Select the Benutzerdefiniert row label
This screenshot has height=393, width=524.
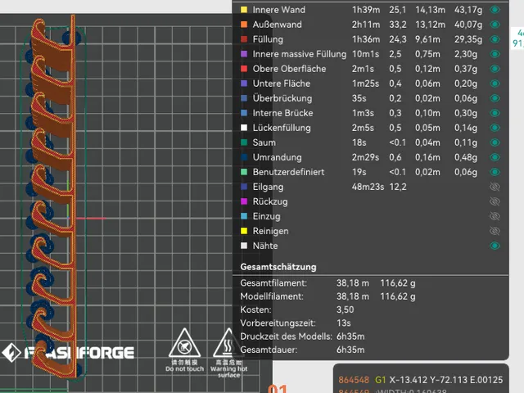pyautogui.click(x=288, y=172)
